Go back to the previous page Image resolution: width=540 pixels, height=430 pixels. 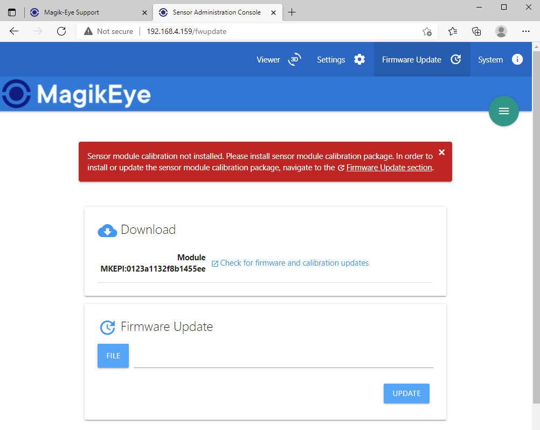(14, 31)
